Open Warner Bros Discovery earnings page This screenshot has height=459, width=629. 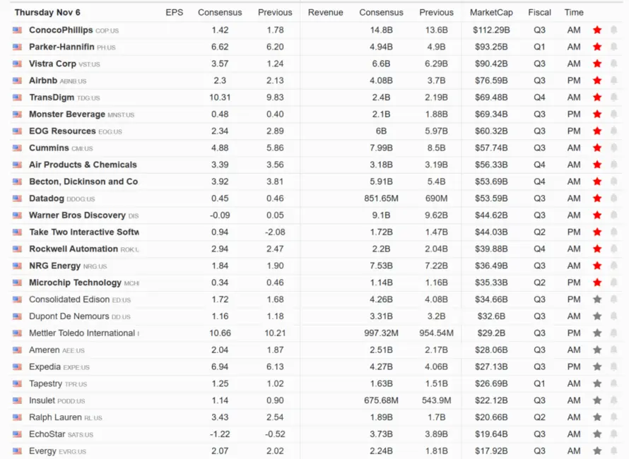click(x=77, y=215)
